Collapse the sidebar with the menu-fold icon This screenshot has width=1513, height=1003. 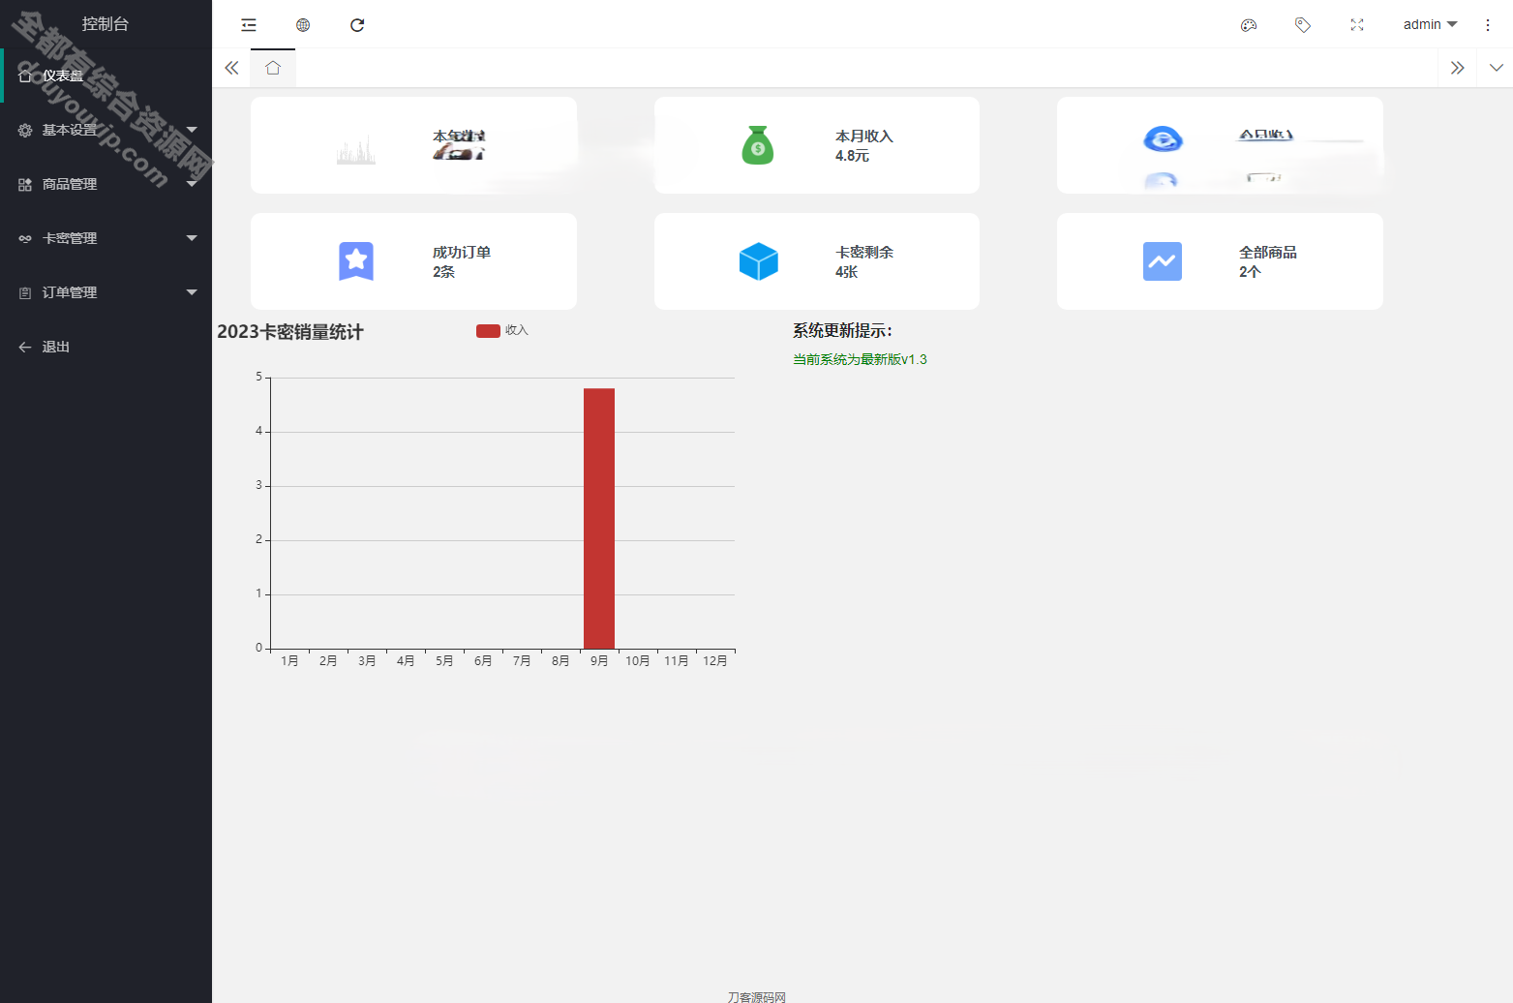coord(249,25)
